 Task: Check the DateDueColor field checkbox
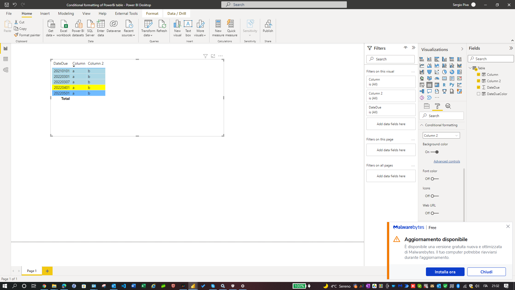[479, 94]
